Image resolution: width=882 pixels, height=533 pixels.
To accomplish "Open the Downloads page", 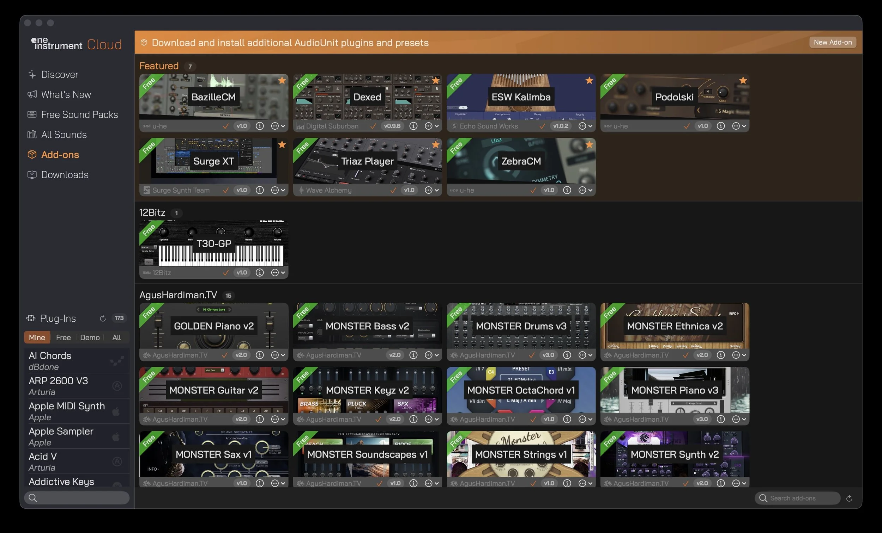I will pos(65,175).
